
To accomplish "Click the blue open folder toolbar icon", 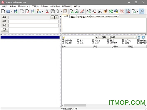I will (8, 11).
